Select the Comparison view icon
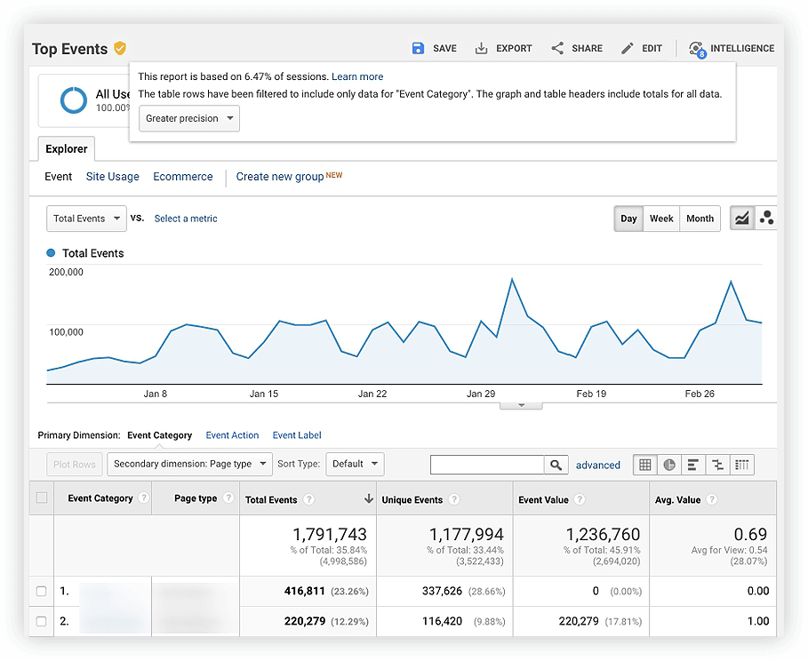This screenshot has width=808, height=661. [717, 465]
